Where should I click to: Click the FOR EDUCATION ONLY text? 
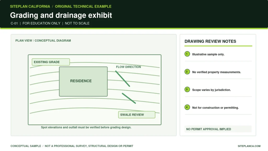tap(41, 23)
